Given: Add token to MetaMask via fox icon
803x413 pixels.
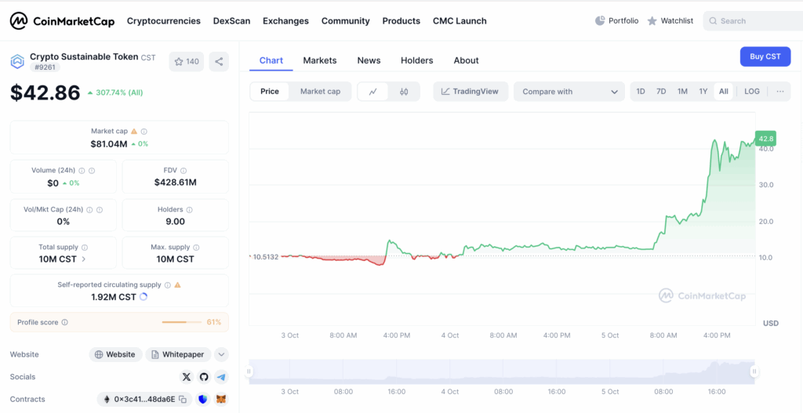Looking at the screenshot, I should [221, 400].
